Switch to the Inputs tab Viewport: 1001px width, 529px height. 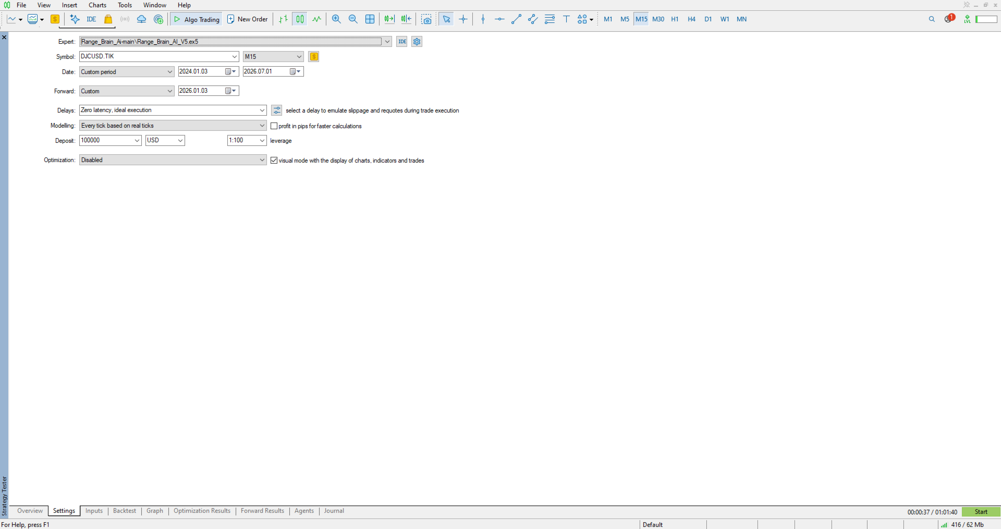[94, 511]
